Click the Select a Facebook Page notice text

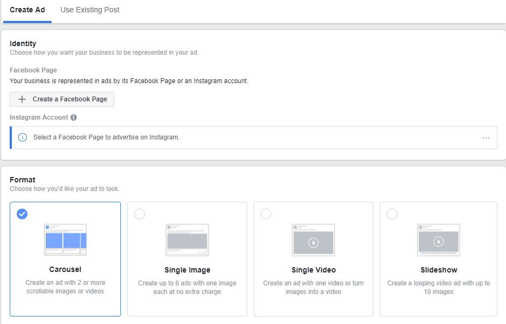106,137
